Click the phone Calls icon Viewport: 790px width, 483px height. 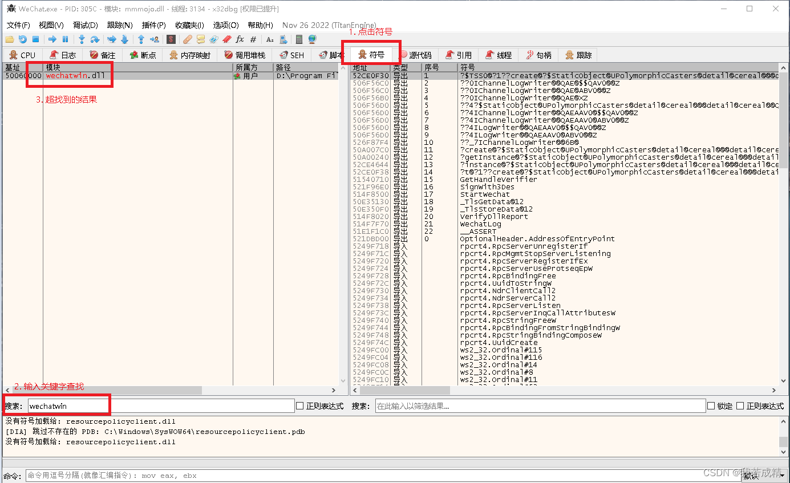click(283, 39)
